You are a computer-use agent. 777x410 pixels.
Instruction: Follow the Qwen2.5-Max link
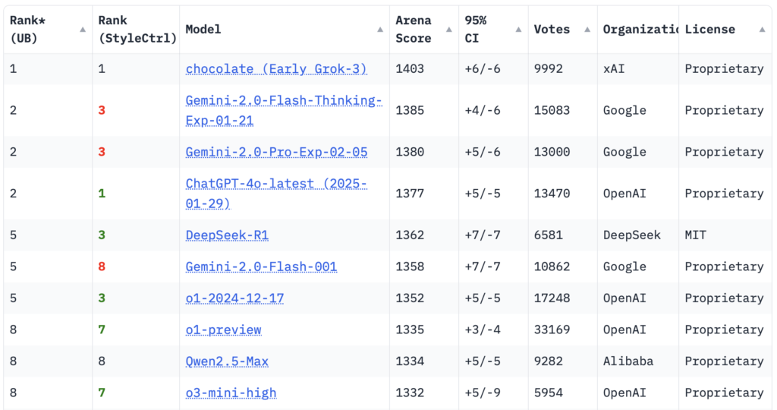(227, 361)
